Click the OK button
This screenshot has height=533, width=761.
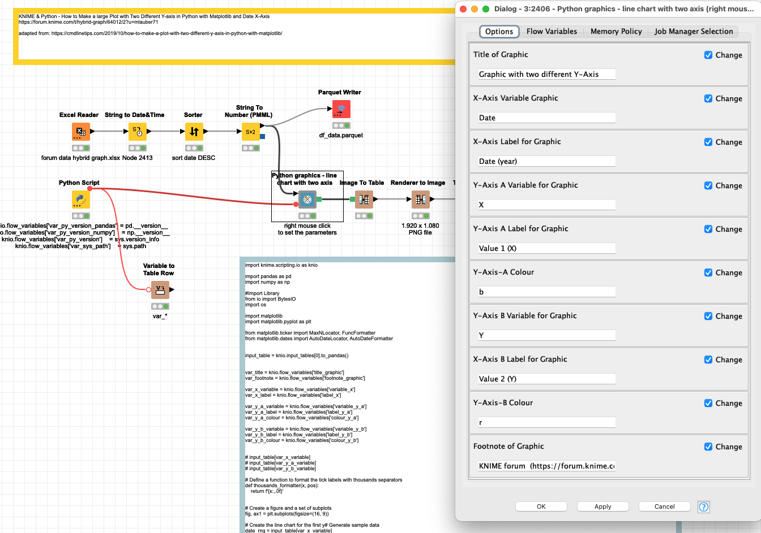pyautogui.click(x=541, y=506)
